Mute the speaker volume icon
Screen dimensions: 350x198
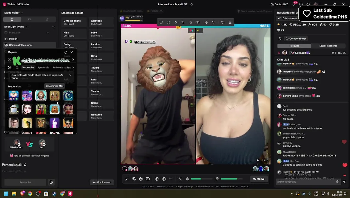187,179
